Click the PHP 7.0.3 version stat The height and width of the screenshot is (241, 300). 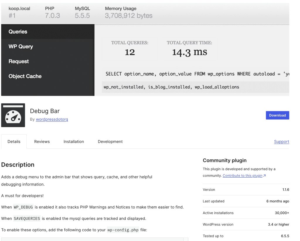52,13
